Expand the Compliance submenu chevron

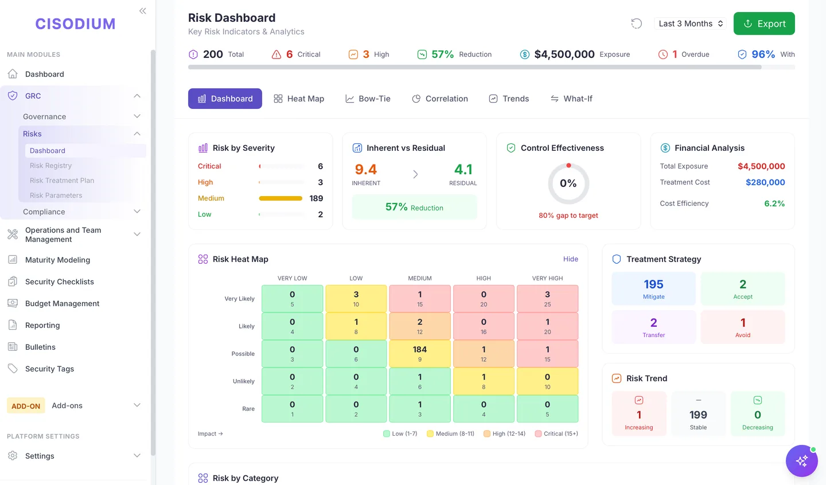137,212
